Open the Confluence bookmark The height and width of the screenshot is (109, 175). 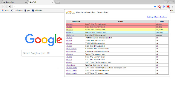16,10
